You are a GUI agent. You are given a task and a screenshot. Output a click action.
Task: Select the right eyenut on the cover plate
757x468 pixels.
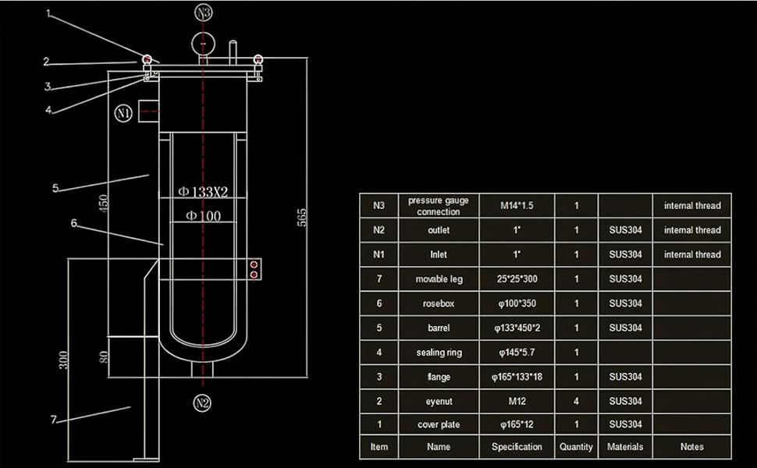click(x=258, y=59)
